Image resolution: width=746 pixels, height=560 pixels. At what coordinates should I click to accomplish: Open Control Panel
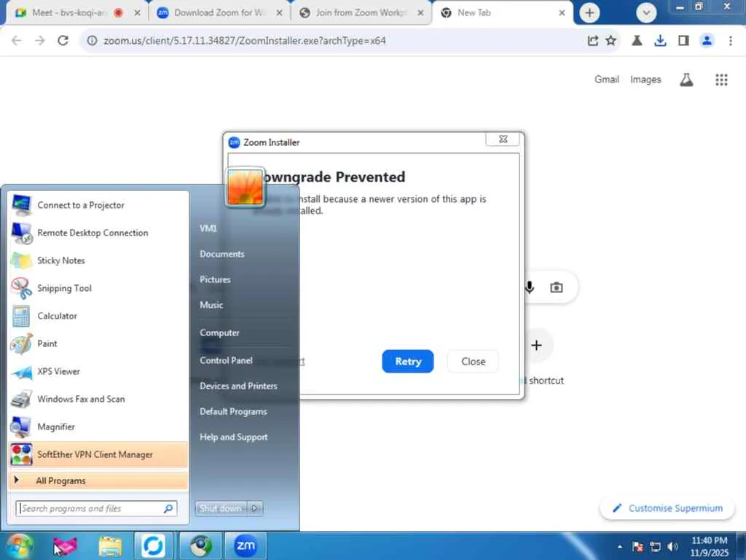(x=227, y=360)
